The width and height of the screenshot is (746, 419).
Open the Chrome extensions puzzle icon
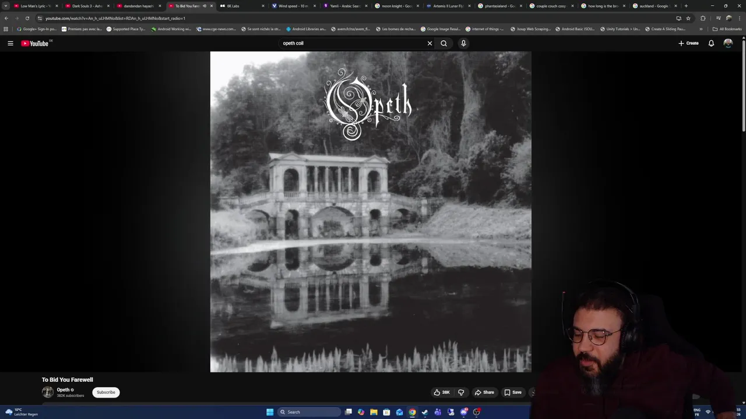click(703, 18)
